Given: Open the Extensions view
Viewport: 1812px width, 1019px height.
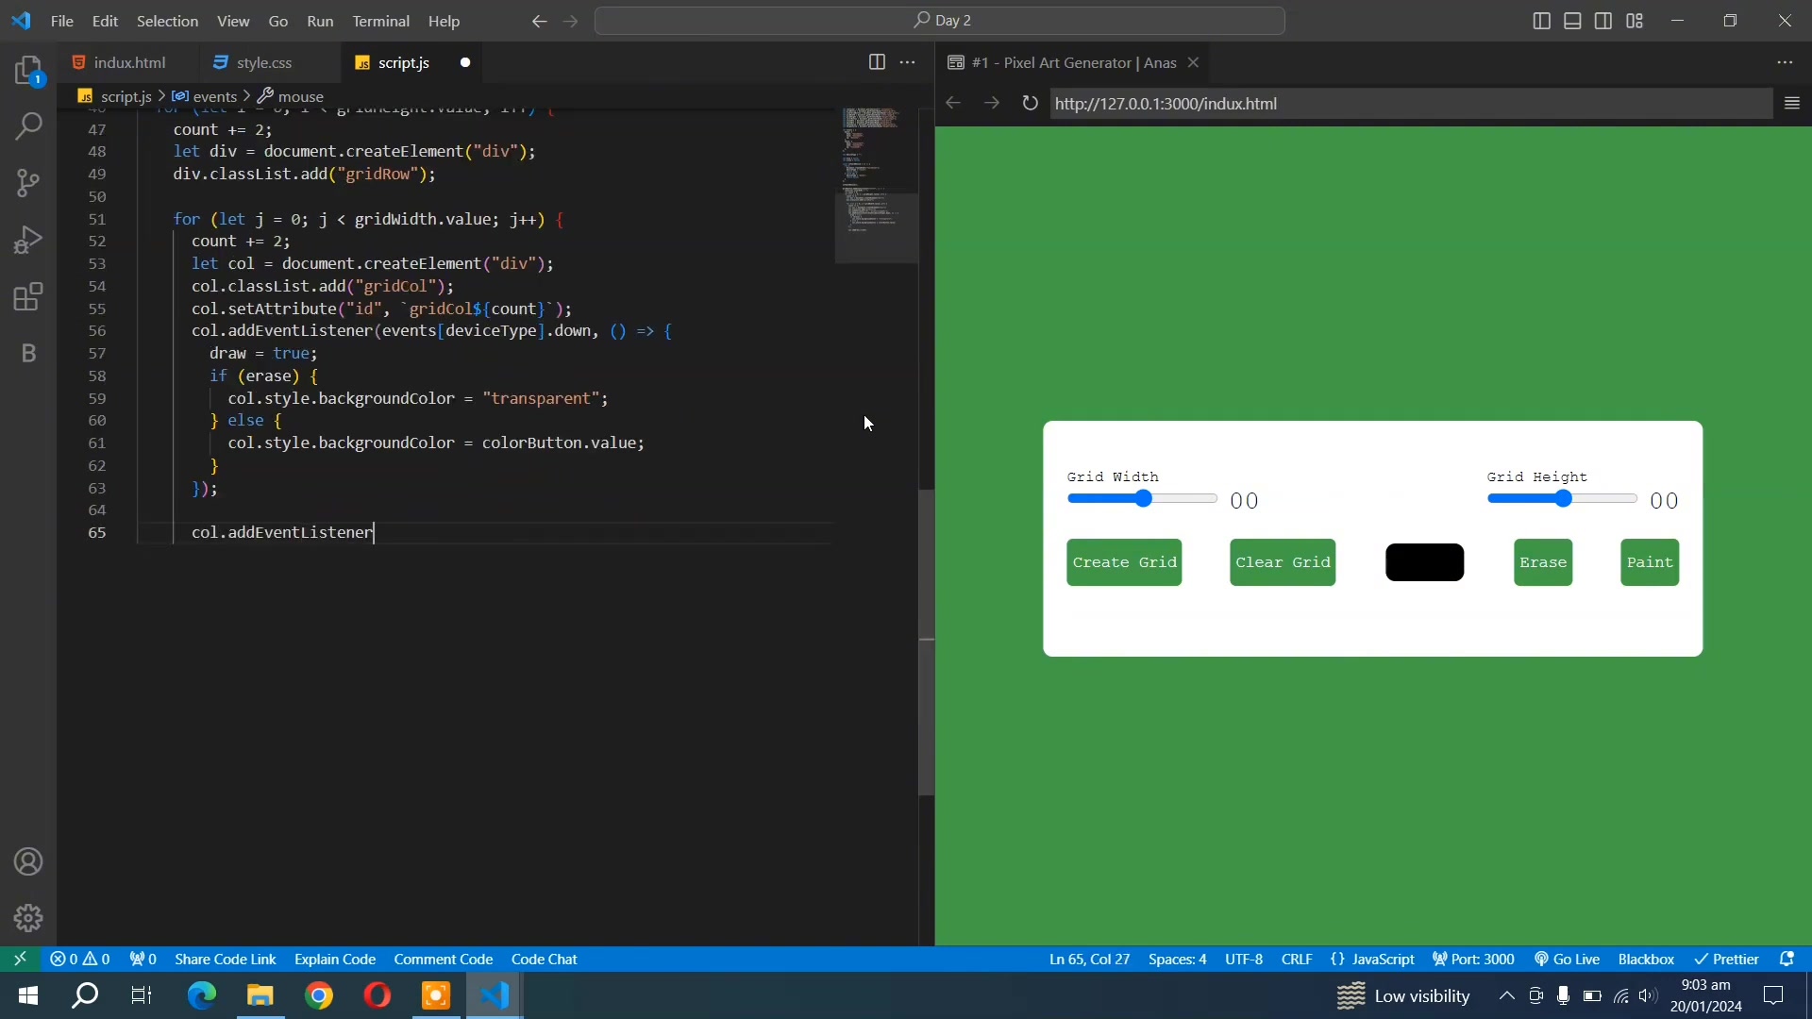Looking at the screenshot, I should pos(28,297).
